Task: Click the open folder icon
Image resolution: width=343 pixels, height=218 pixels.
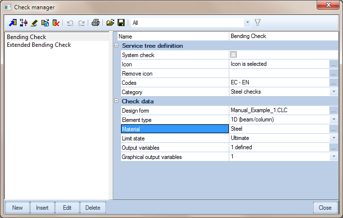Action: tap(111, 22)
